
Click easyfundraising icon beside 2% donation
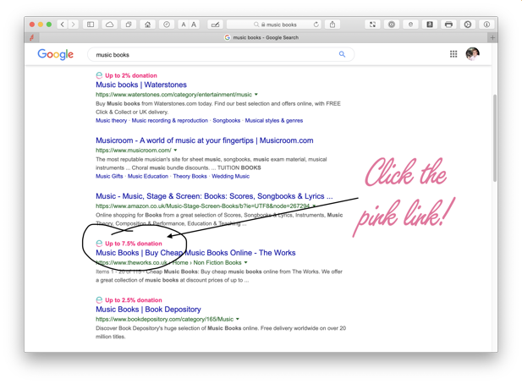(99, 75)
